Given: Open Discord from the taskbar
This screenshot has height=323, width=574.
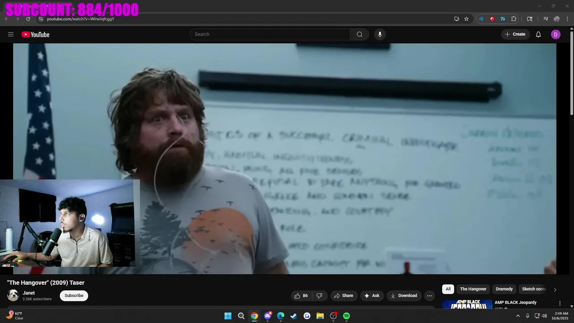Looking at the screenshot, I should pos(268,316).
